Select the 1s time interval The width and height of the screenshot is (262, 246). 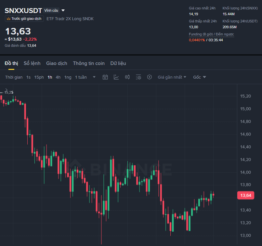(x=28, y=77)
